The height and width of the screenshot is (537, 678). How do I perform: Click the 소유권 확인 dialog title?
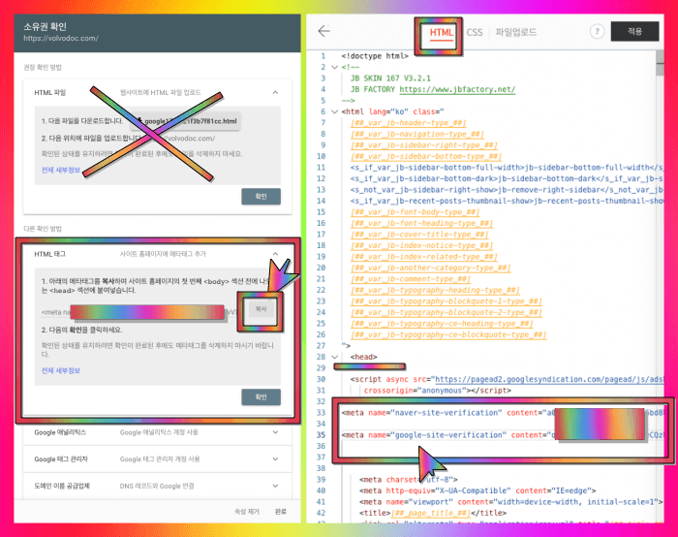[x=45, y=26]
